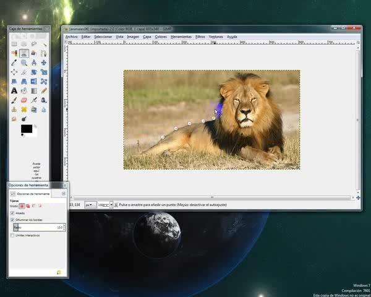Uncheck the Alisado checkbox

tap(12, 213)
